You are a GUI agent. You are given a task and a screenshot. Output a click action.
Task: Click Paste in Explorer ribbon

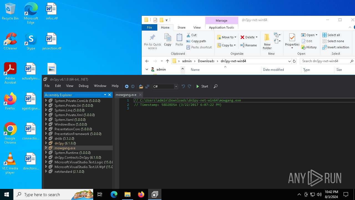pos(179,40)
